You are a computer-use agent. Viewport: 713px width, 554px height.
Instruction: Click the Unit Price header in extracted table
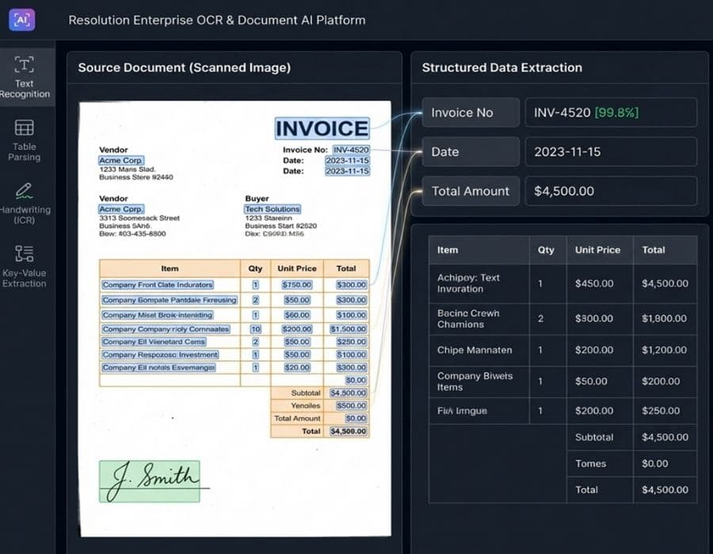(597, 250)
